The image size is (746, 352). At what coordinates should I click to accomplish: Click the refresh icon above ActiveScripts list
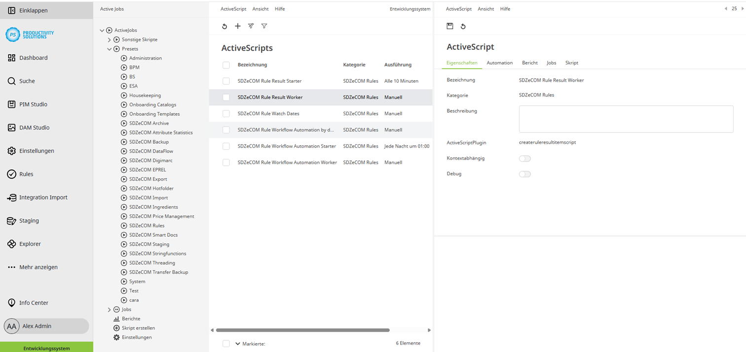(224, 26)
